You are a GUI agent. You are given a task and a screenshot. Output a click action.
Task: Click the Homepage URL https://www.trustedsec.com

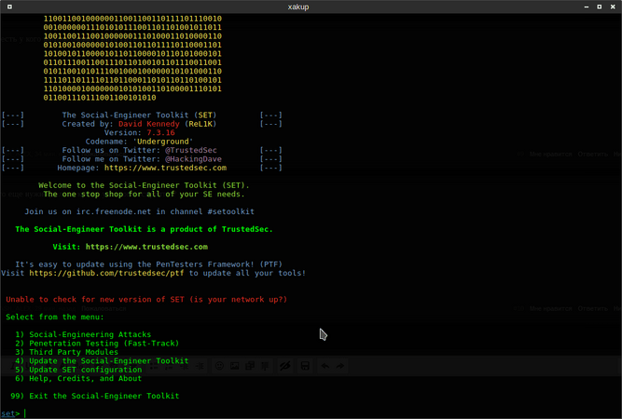[165, 168]
